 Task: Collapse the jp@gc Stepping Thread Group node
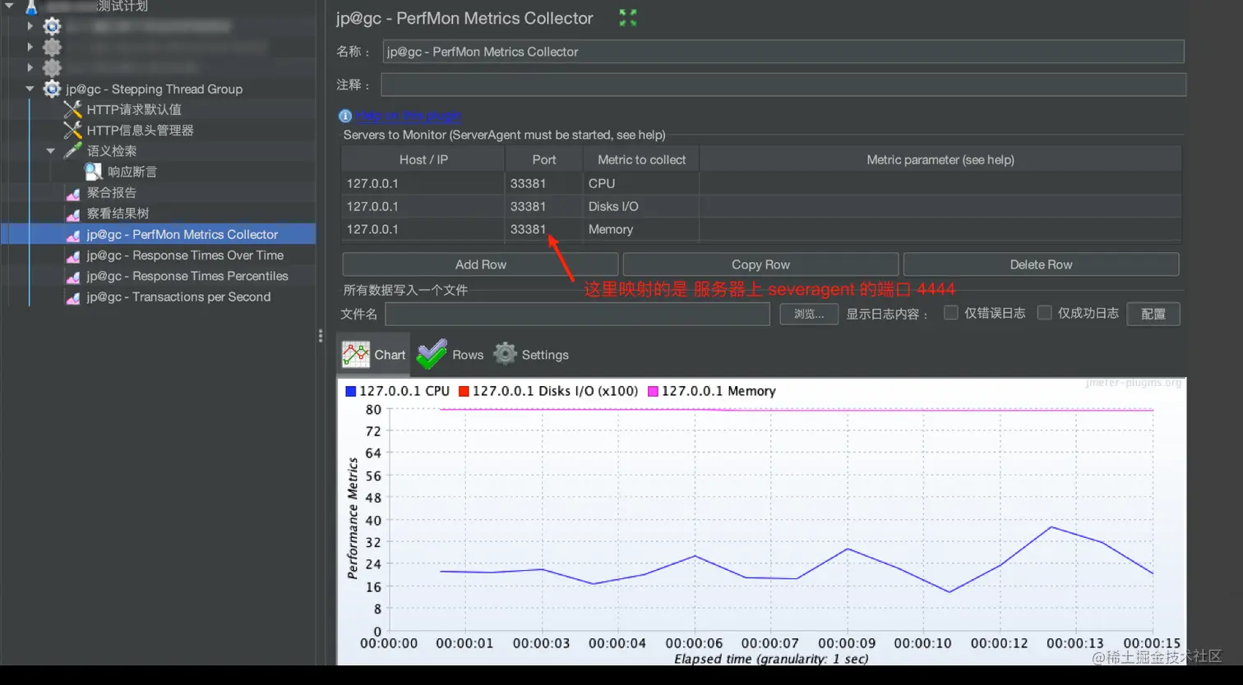(30, 89)
